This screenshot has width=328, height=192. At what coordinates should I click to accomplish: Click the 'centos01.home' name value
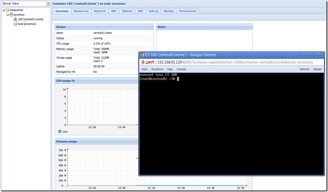point(103,33)
